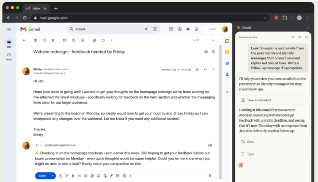Viewport: 318px width, 182px height.
Task: Snooze this email with clock icon
Action: tap(73, 40)
